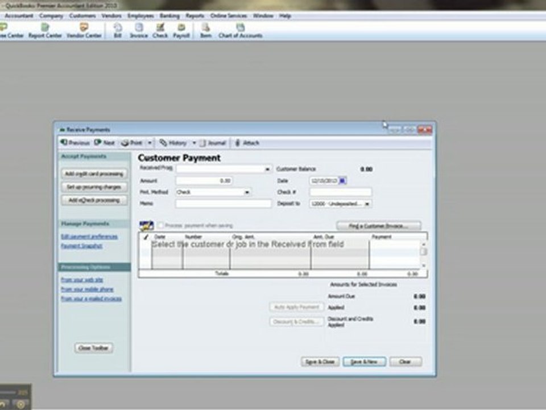This screenshot has height=410, width=546.
Task: Go to the Next payment
Action: [105, 142]
